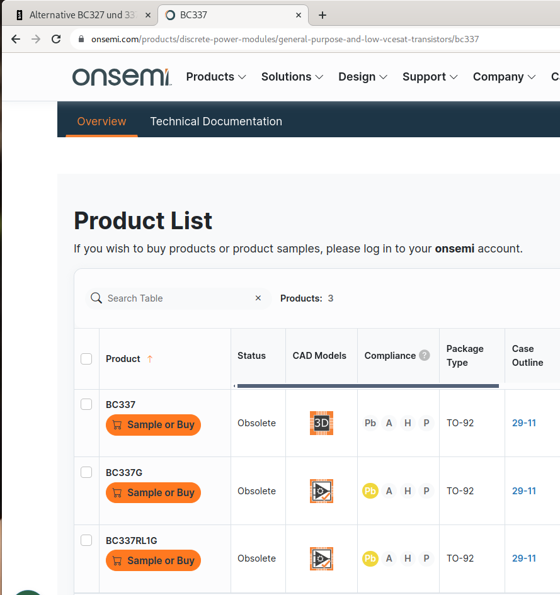
Task: Click the Compliance help question mark
Action: pyautogui.click(x=425, y=356)
